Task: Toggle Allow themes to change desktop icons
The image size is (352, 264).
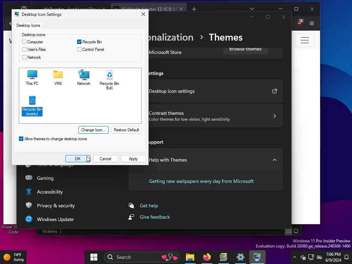Action: click(21, 139)
